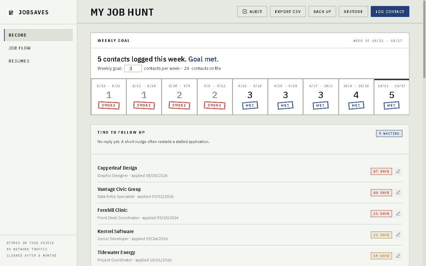Edit the Tidewater Energy entry pencil icon

(x=398, y=256)
